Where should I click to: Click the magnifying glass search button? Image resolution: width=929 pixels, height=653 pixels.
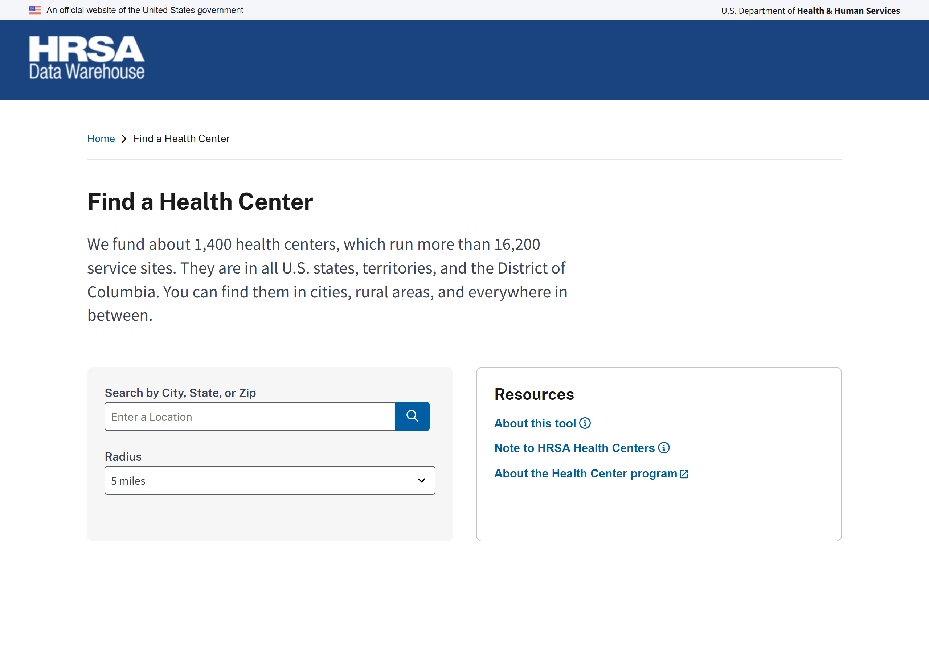[412, 416]
